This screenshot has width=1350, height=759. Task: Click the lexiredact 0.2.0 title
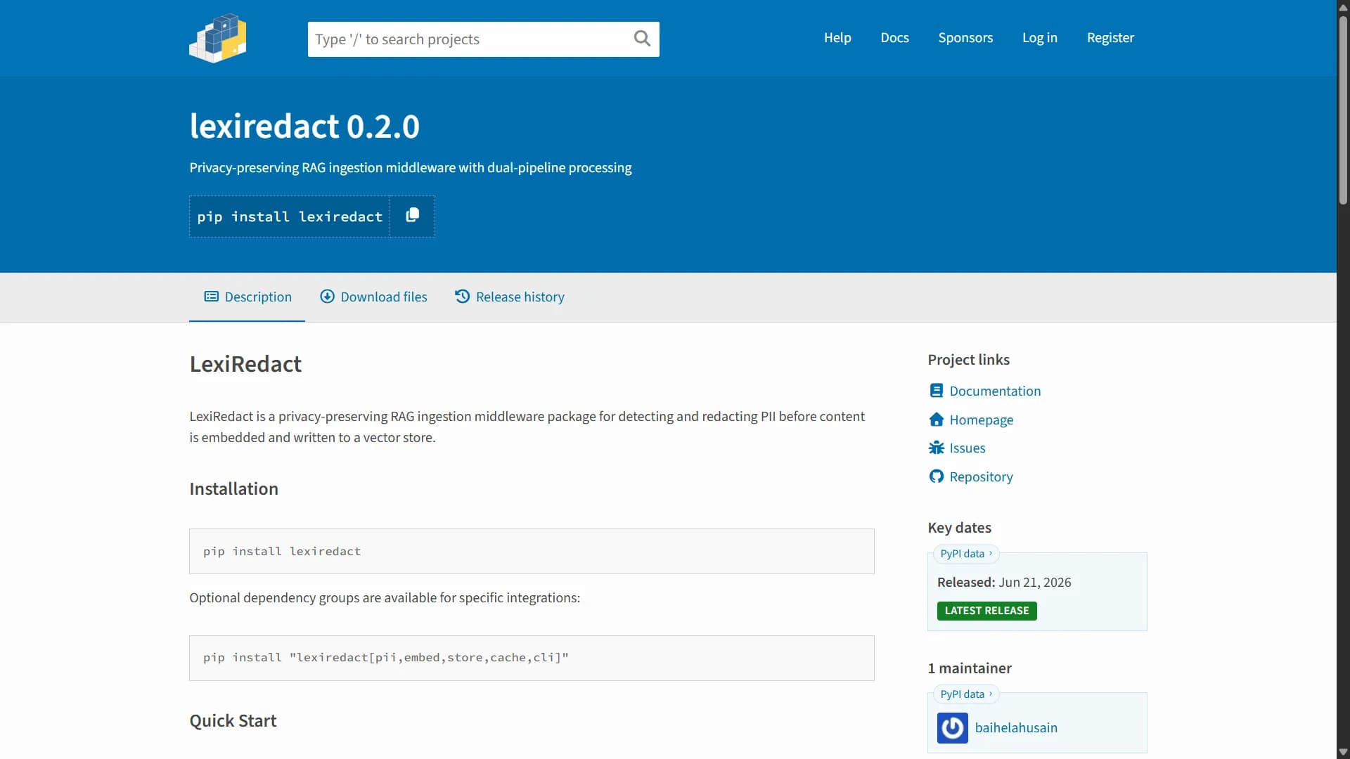(304, 126)
